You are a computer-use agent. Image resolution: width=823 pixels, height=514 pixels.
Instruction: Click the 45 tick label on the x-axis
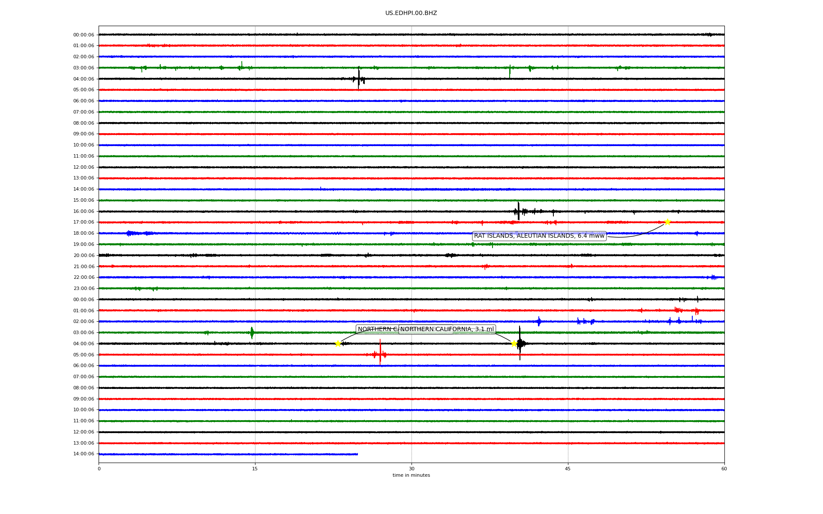coord(568,469)
